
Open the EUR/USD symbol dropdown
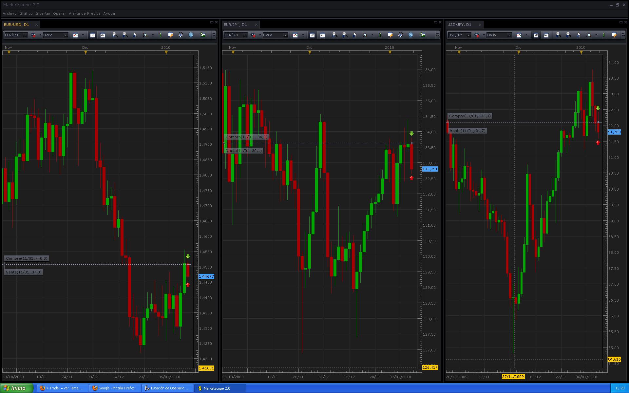[x=25, y=35]
